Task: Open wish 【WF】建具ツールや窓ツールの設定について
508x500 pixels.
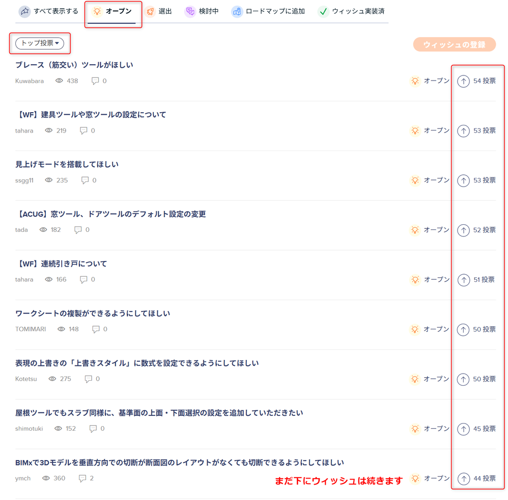Action: 91,115
